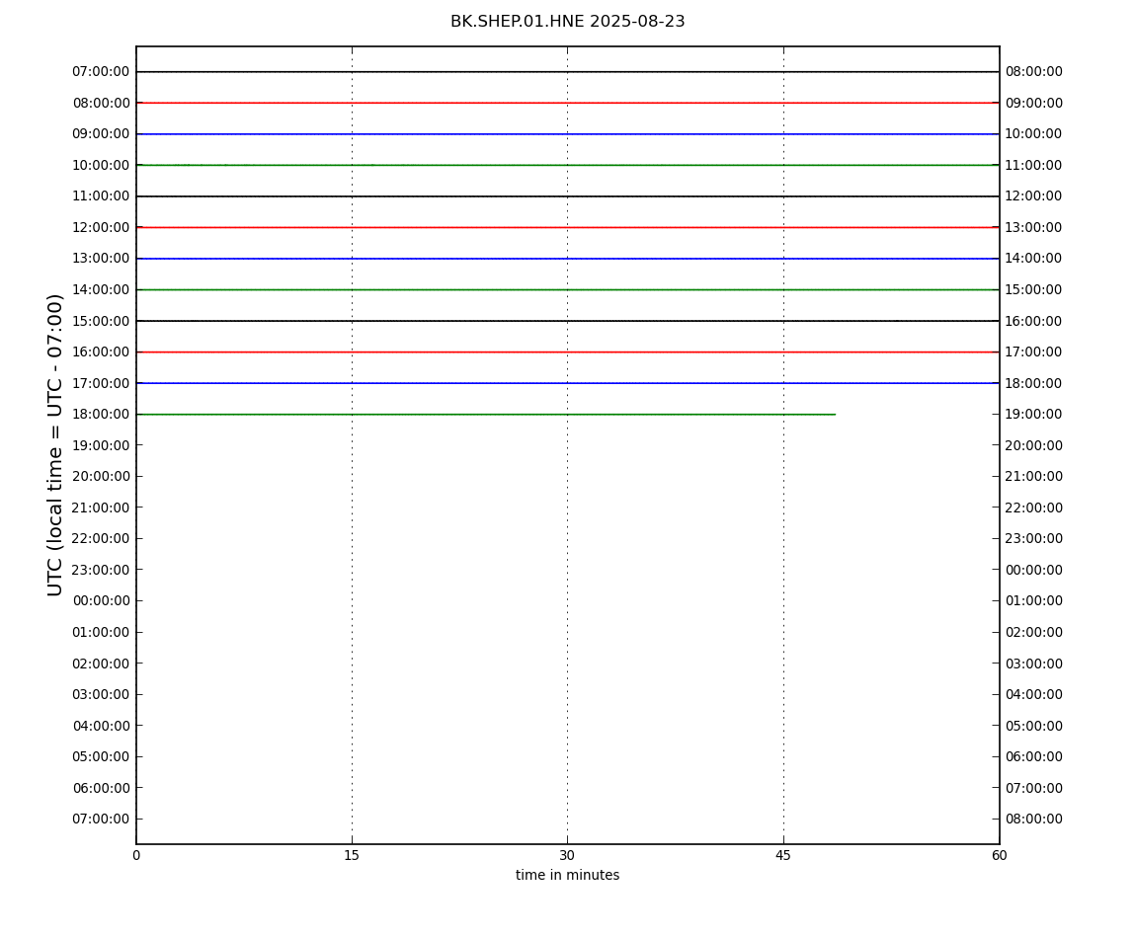Click the blue trace starting at 17:00:00 UTC
Image resolution: width=1136 pixels, height=938 pixels.
pyautogui.click(x=567, y=383)
